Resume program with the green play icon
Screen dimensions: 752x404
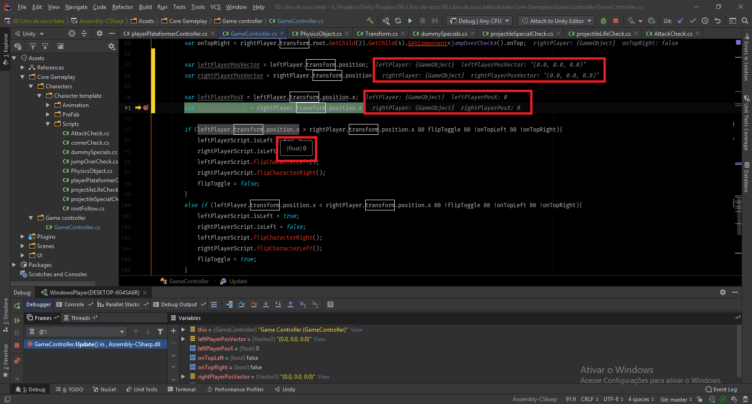point(17,320)
